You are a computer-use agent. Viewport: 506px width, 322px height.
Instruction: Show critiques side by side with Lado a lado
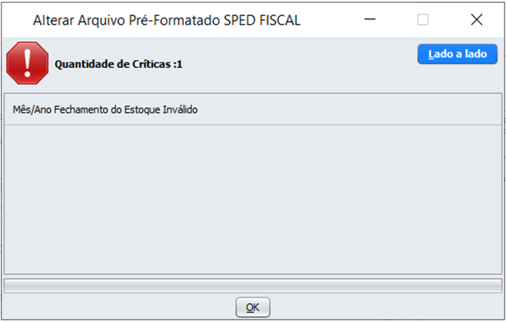(457, 54)
